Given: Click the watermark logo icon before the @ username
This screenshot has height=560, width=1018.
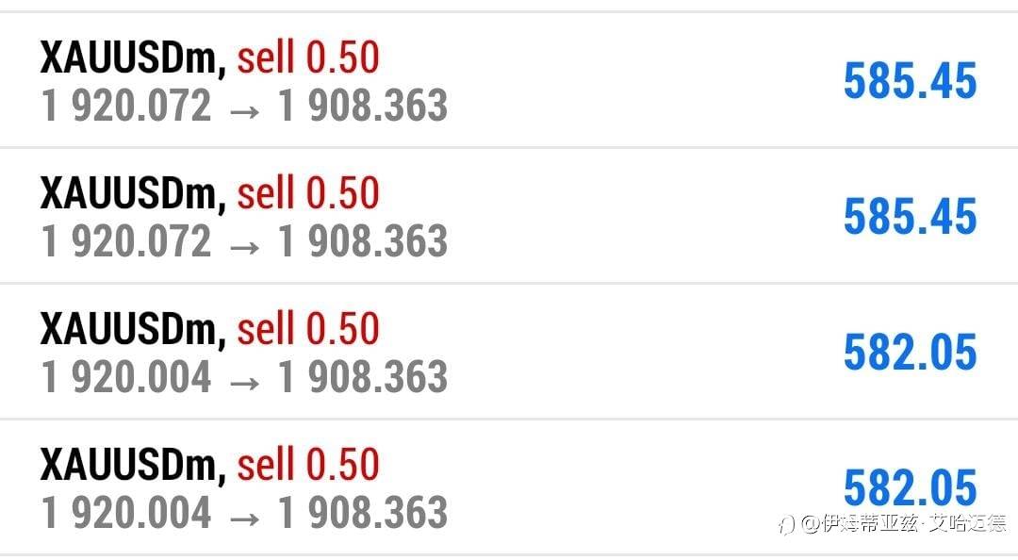Looking at the screenshot, I should tap(787, 523).
